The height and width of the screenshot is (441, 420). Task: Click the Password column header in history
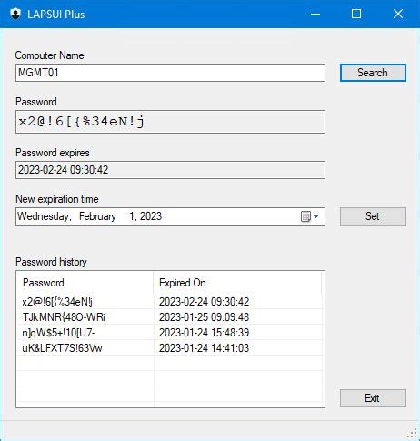tap(85, 283)
